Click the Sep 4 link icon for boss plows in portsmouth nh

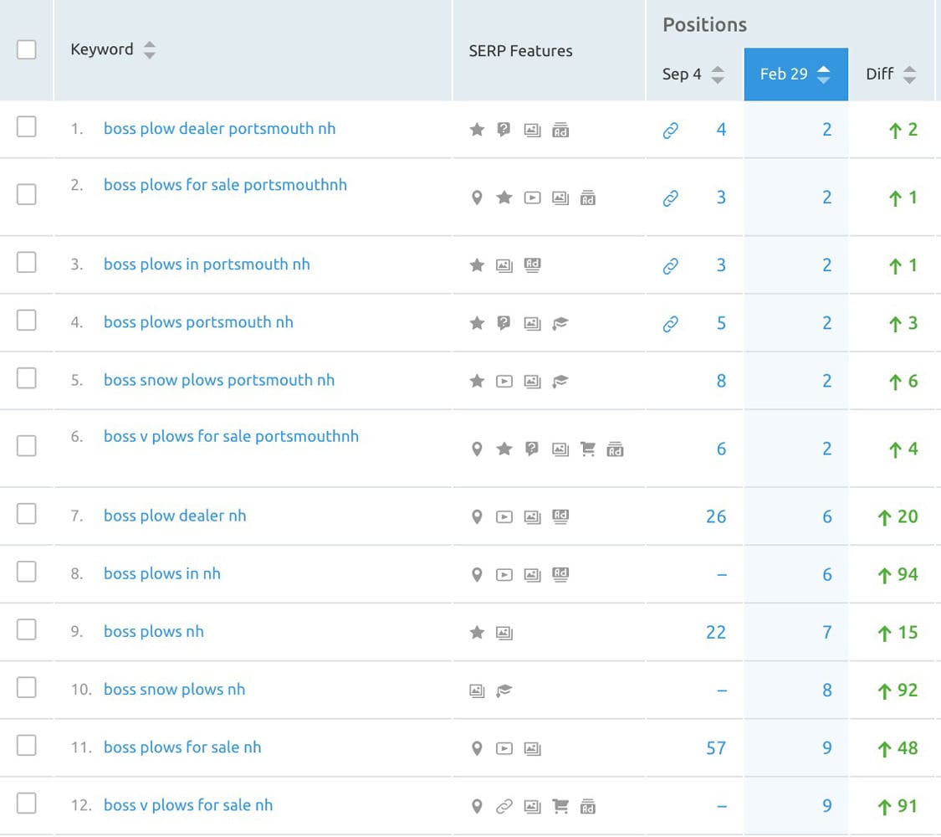point(670,266)
